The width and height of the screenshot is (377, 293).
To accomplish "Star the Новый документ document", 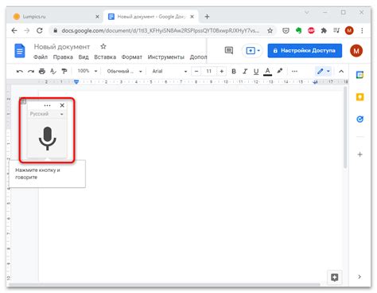I will coord(103,47).
